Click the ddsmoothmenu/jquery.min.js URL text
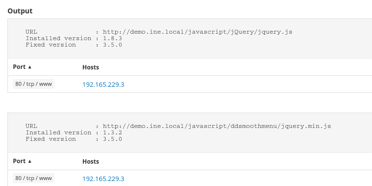372x186 pixels. 217,126
